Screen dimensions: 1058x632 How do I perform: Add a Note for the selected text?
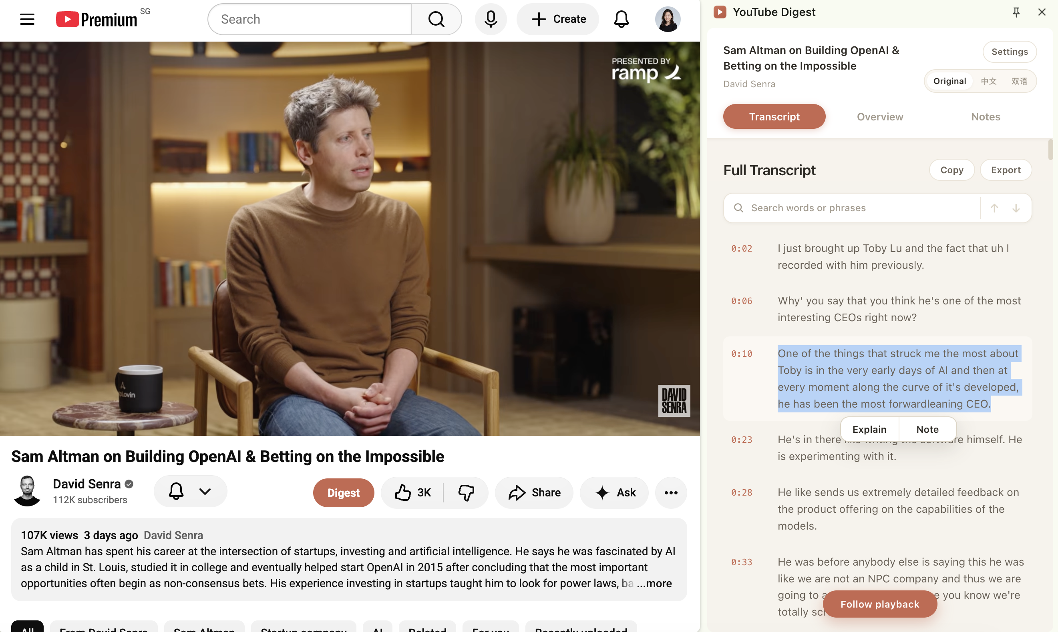(927, 429)
